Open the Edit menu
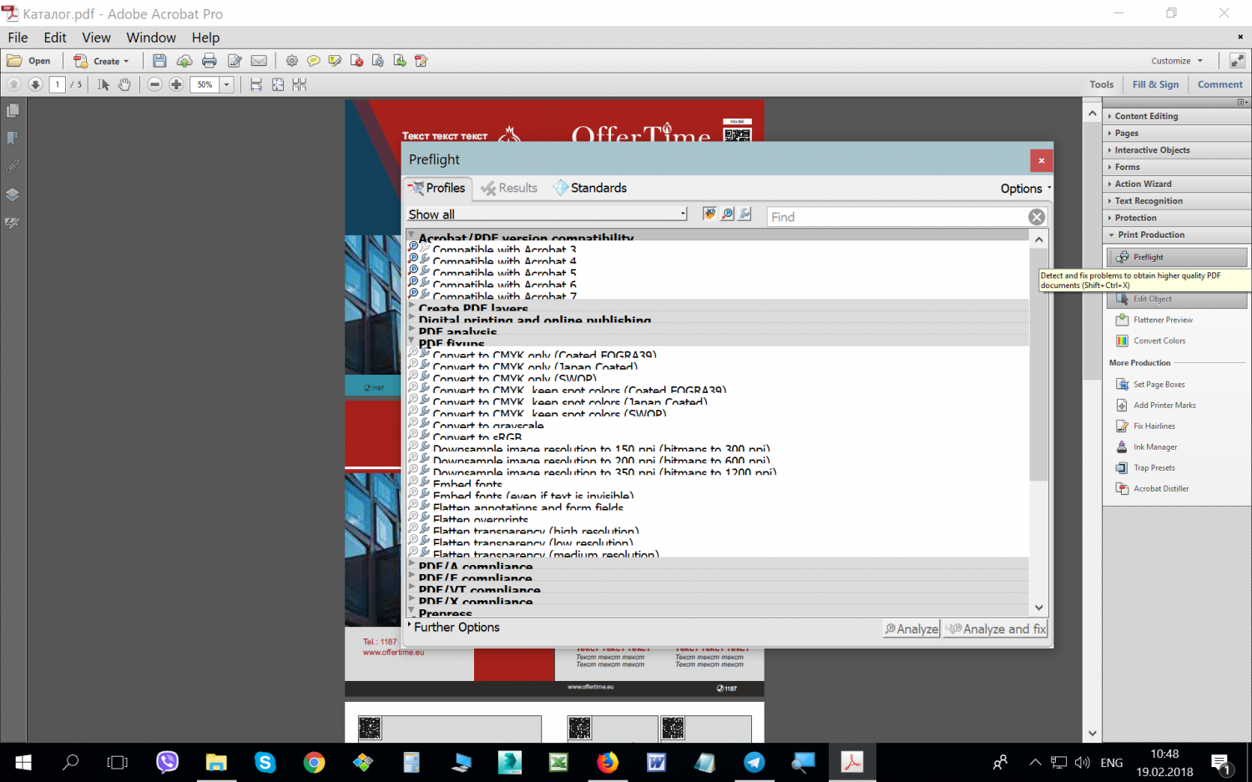This screenshot has width=1252, height=782. tap(55, 38)
